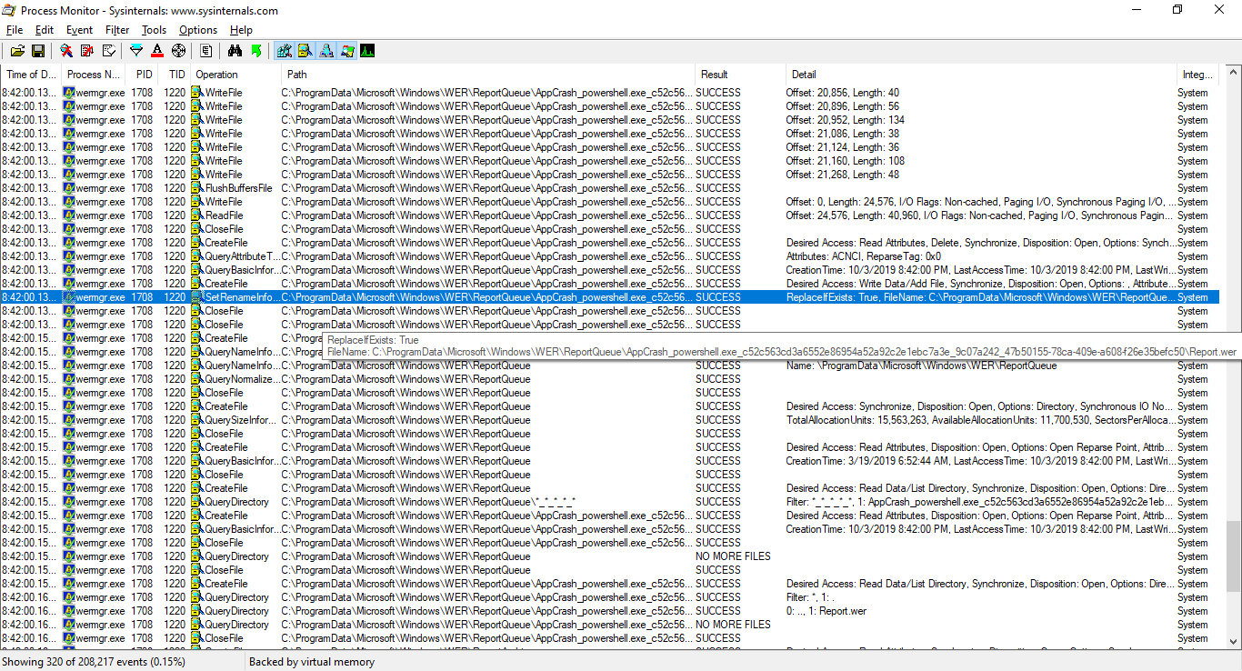Select the QuerySizeInfor... operation row
1242x671 pixels.
(609, 420)
